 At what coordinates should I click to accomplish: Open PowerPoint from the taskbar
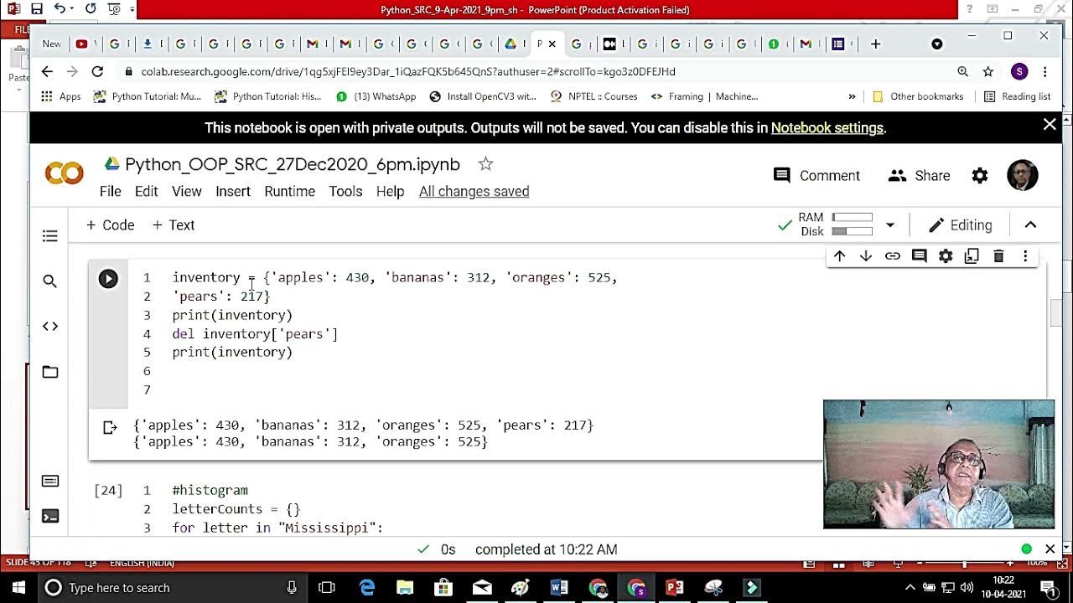point(675,588)
